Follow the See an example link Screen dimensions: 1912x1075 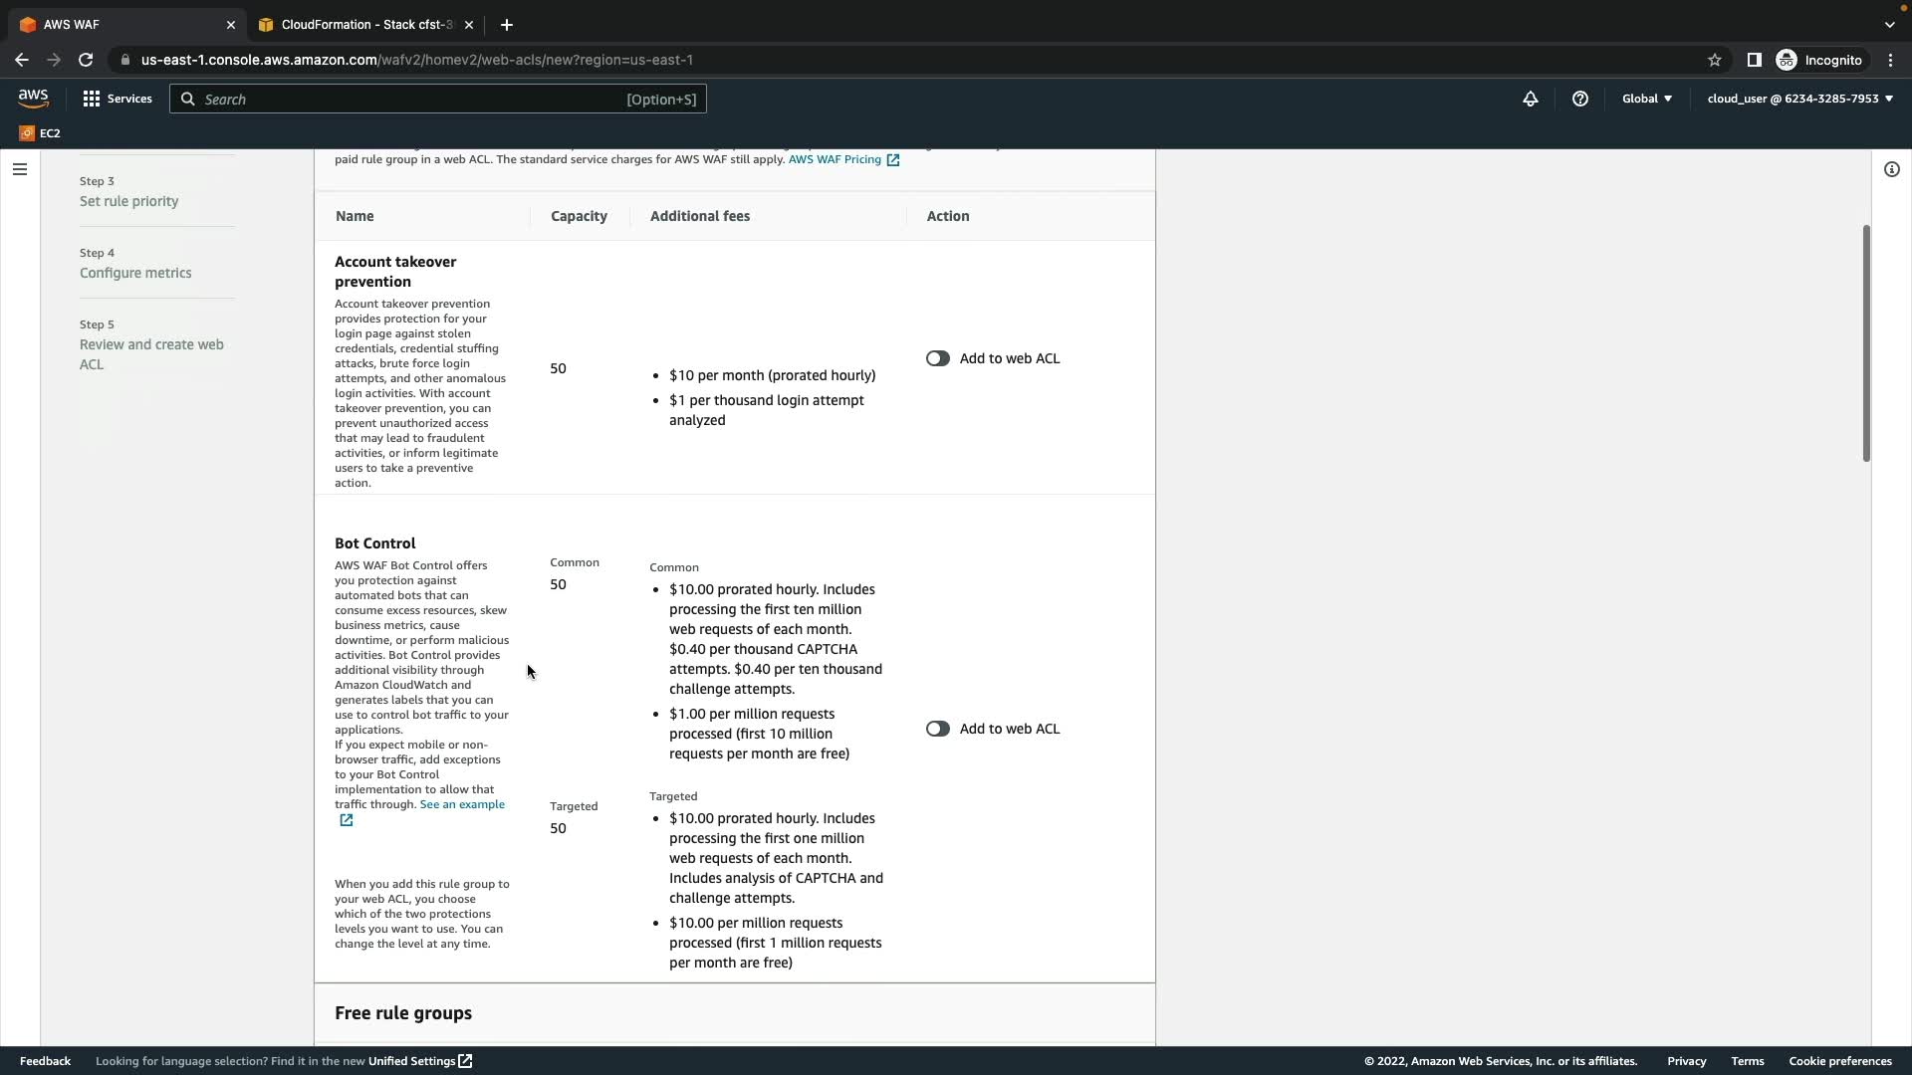coord(462,804)
